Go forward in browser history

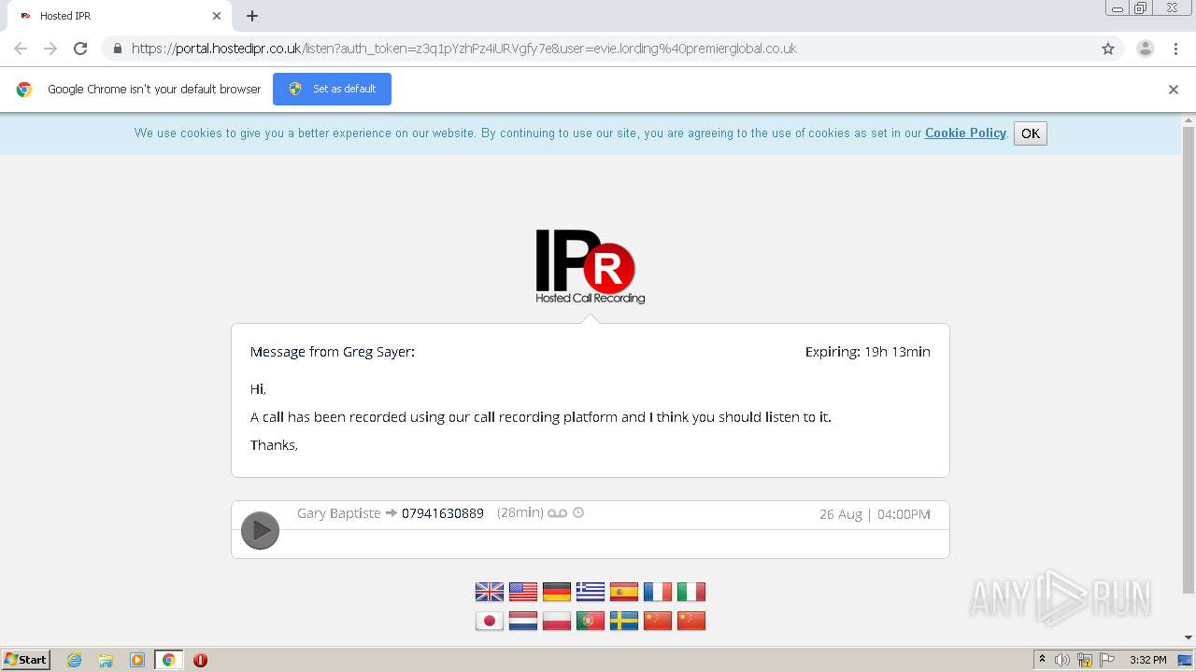point(50,49)
